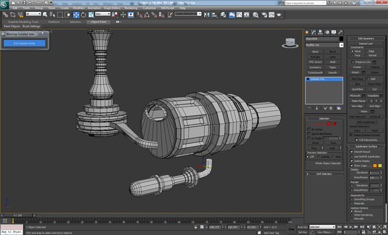Click the Unlink Selection icon
The width and height of the screenshot is (388, 235).
(13, 15)
